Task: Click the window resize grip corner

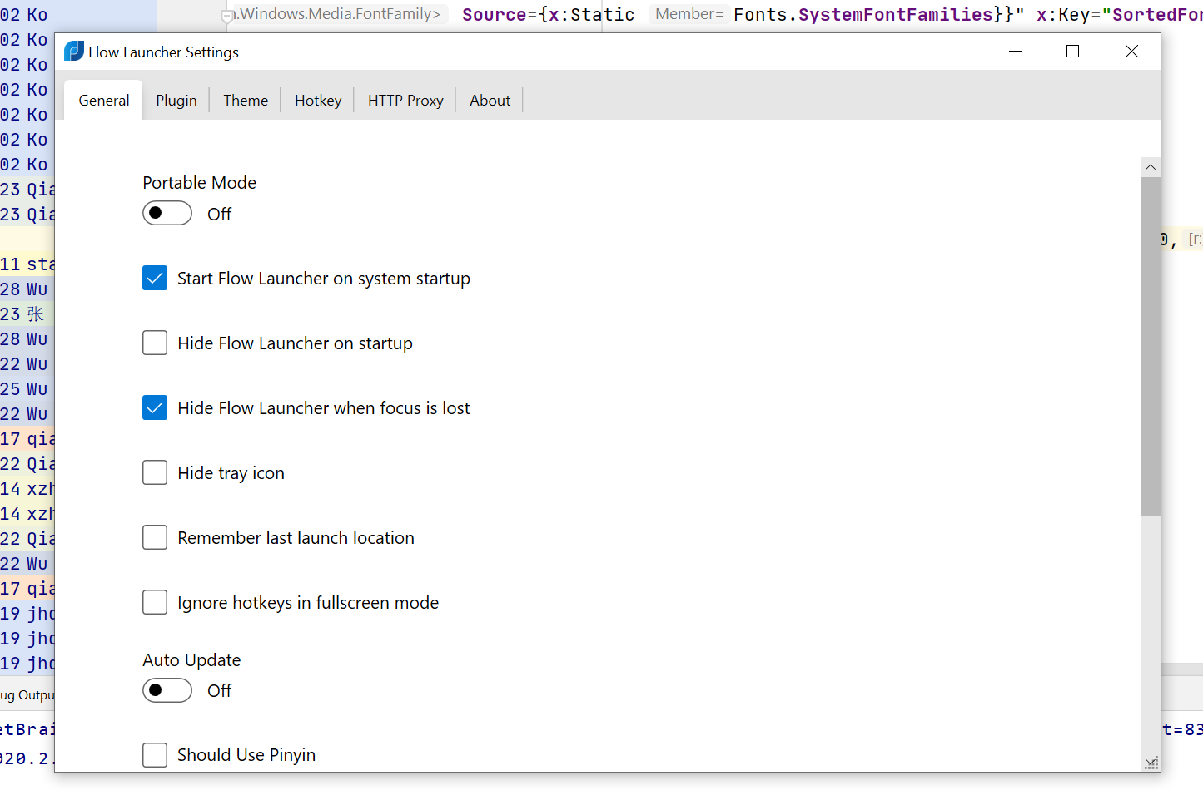Action: [1151, 763]
